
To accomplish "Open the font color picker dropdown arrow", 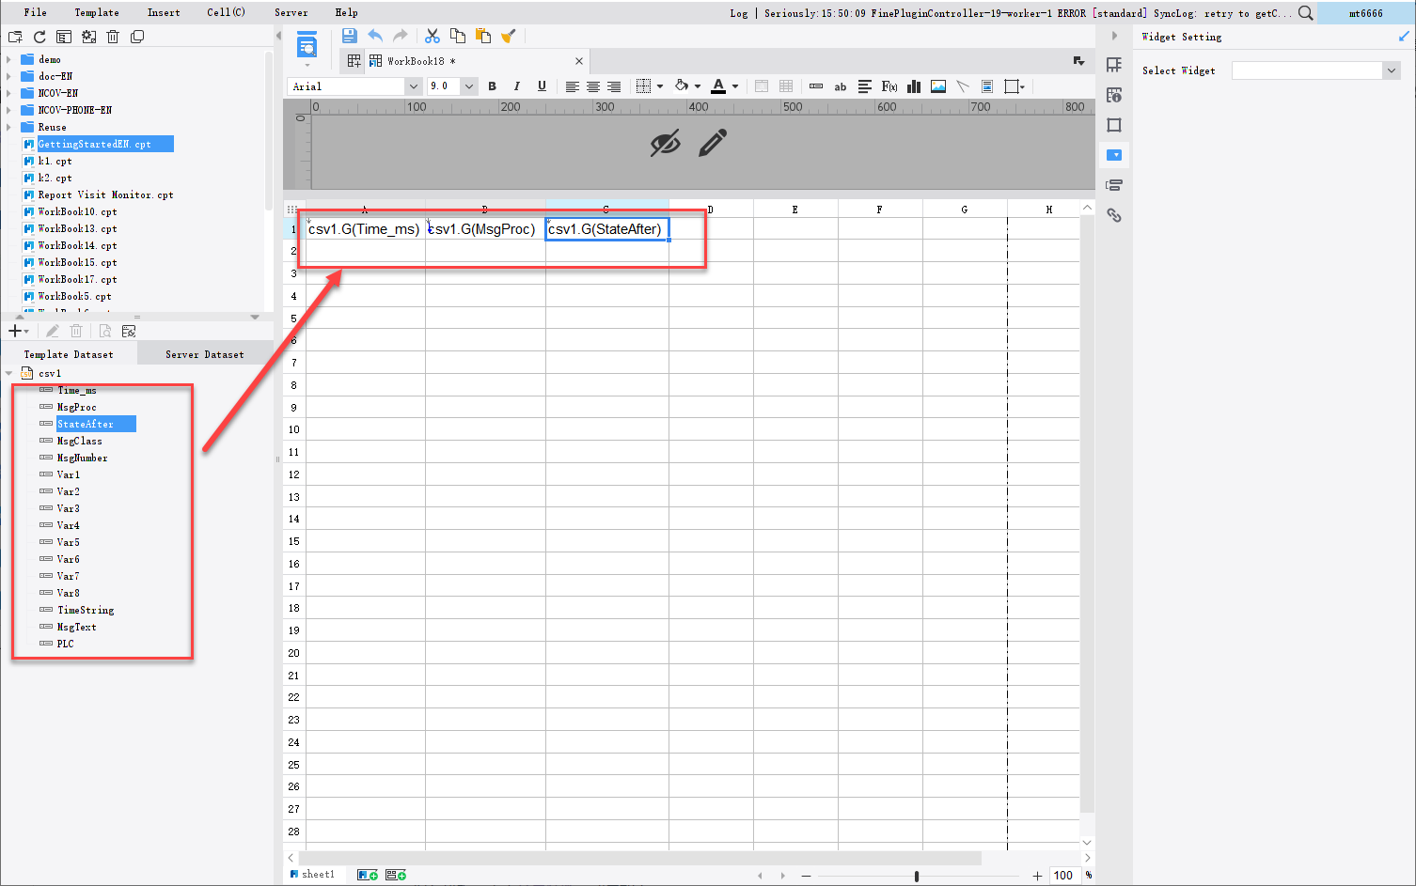I will point(735,86).
